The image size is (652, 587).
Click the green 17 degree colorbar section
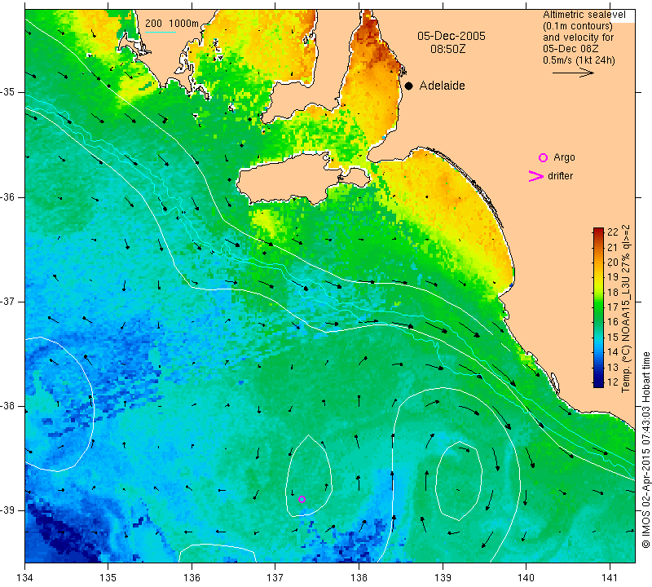pos(598,307)
